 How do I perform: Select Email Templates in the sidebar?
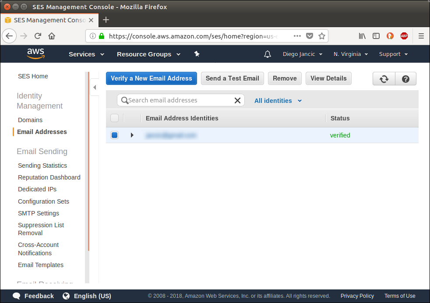(x=40, y=265)
